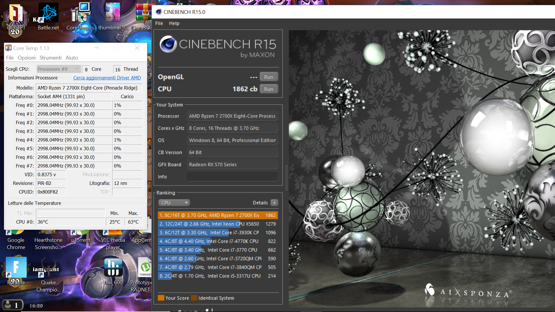Viewport: 555px width, 312px height.
Task: Open Cinebench File menu
Action: point(159,23)
